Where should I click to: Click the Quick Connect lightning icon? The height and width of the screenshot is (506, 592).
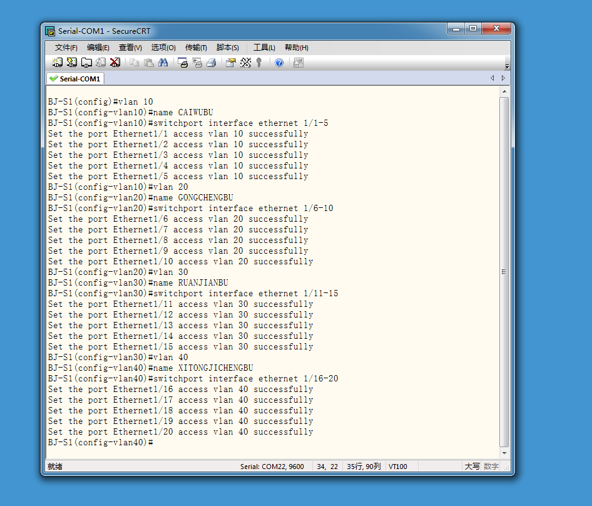coord(72,63)
